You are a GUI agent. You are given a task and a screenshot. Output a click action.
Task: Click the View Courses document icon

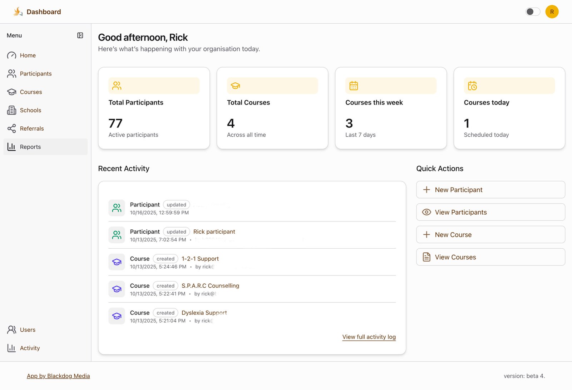pos(426,257)
